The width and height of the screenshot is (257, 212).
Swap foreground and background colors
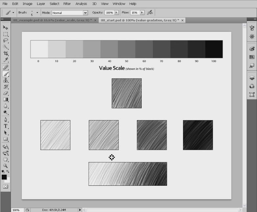[x=8, y=171]
